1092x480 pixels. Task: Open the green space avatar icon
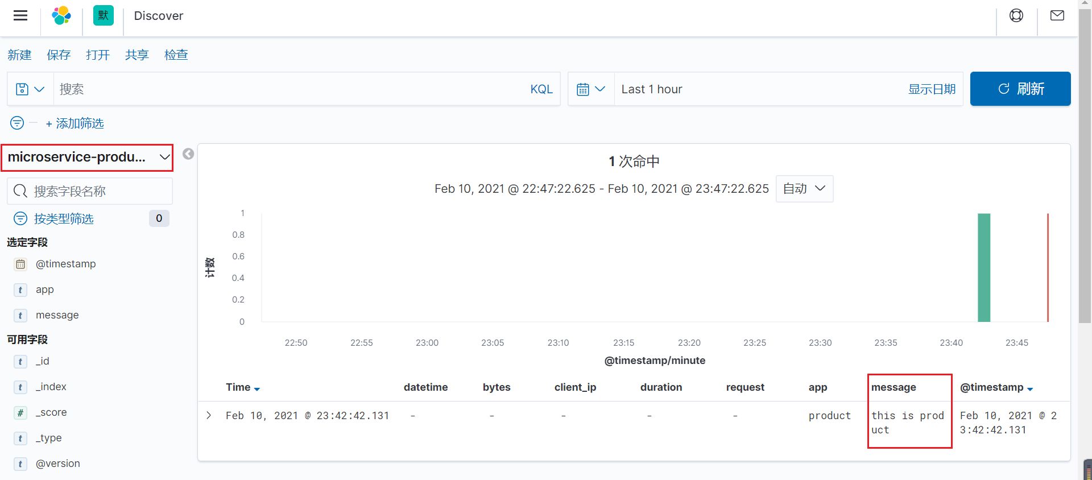click(x=103, y=15)
